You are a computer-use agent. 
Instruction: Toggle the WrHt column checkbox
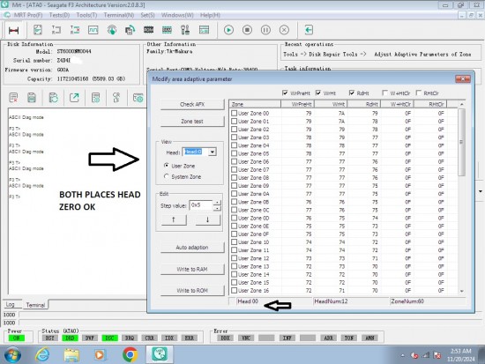(318, 93)
